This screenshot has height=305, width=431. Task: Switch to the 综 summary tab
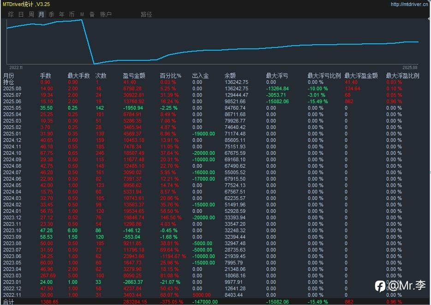point(11,14)
